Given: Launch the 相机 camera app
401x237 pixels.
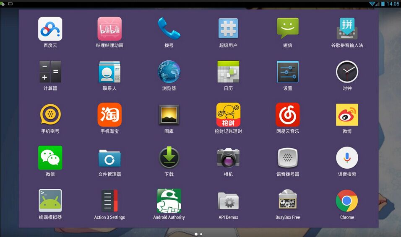Looking at the screenshot, I should (228, 157).
